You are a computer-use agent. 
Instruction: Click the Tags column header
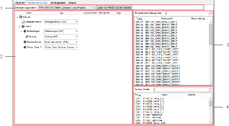tap(118, 13)
